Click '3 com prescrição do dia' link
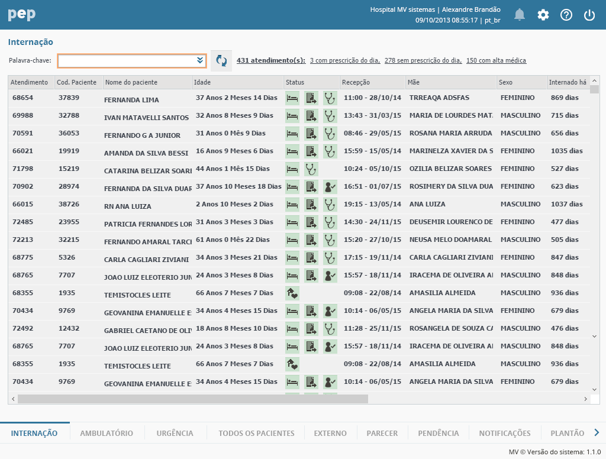Screen dimensions: 606x459 pos(344,60)
